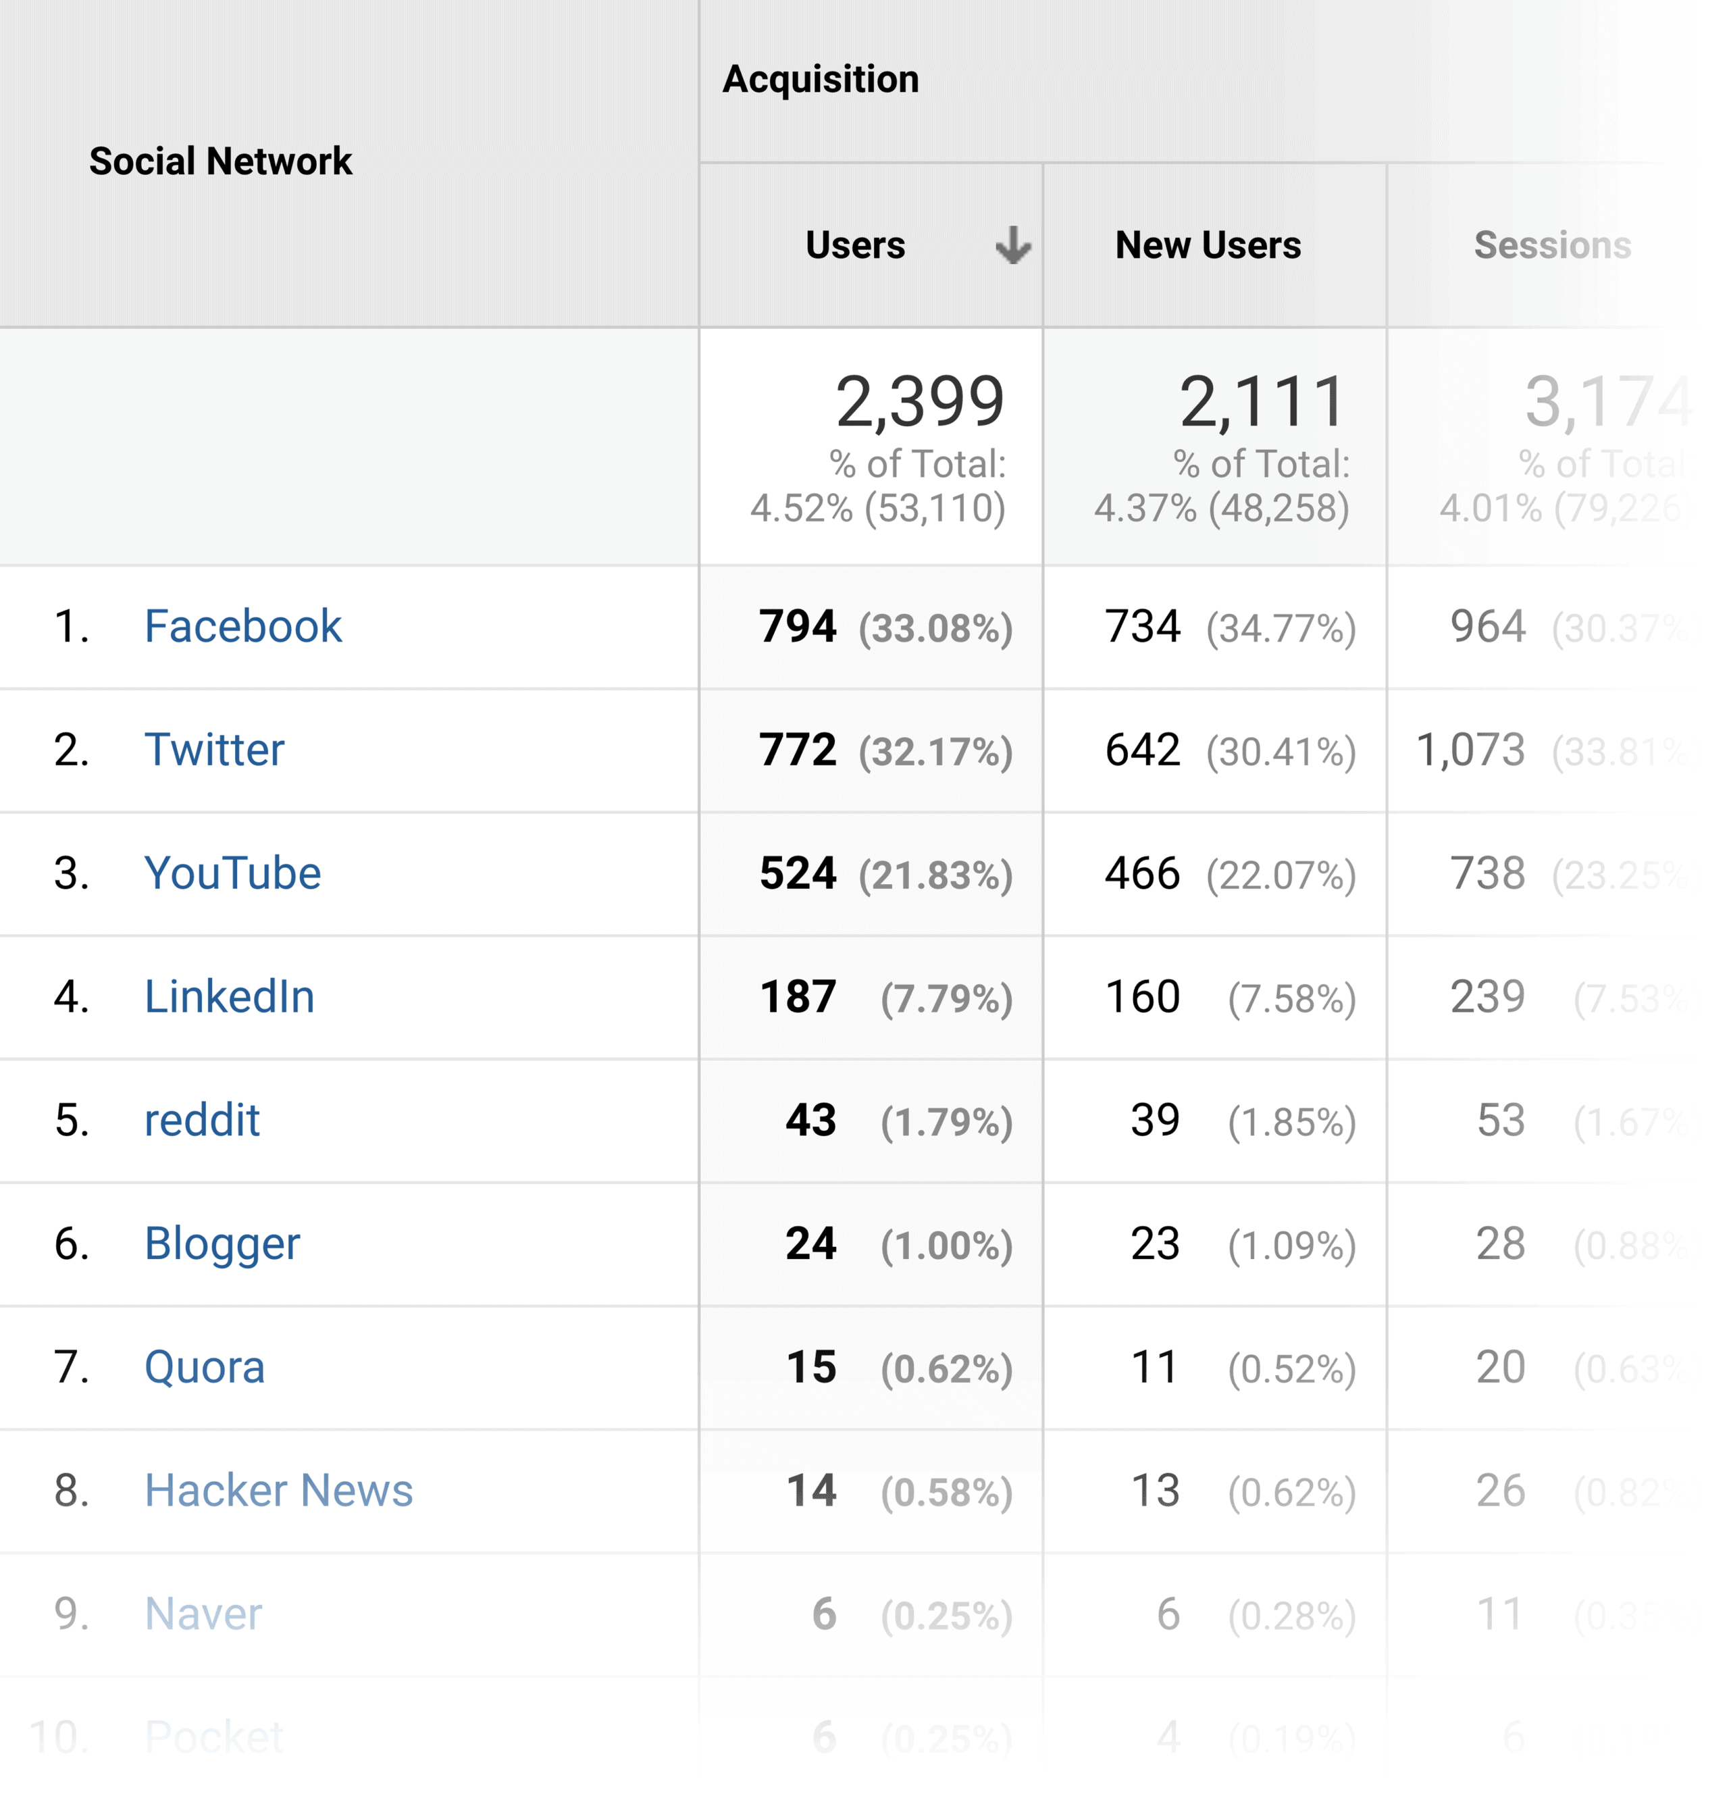Click LinkedIn Users share (7.79%)
Viewport: 1729px width, 1796px height.
coord(946,999)
